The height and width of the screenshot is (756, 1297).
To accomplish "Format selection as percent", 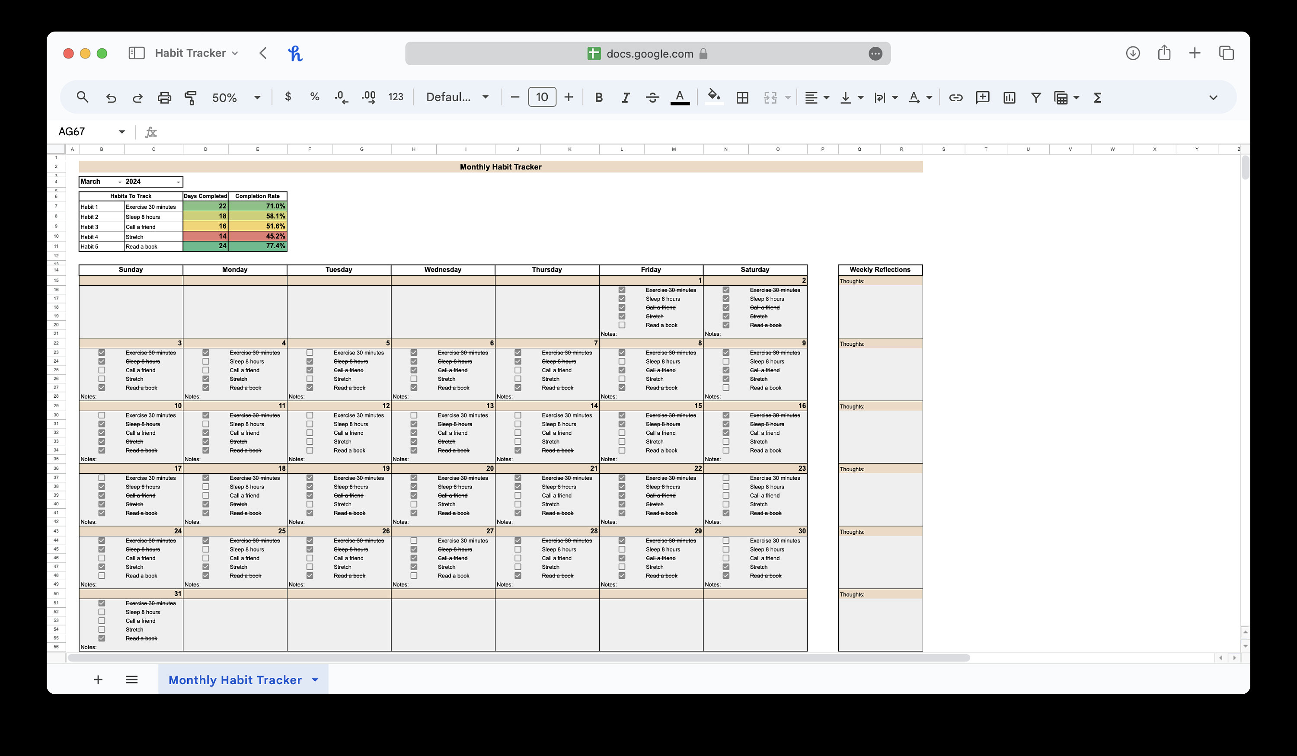I will [314, 97].
